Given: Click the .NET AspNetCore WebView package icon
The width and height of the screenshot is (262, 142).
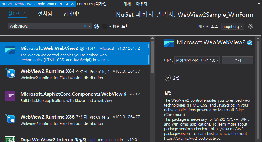Looking at the screenshot, I should point(10,96).
